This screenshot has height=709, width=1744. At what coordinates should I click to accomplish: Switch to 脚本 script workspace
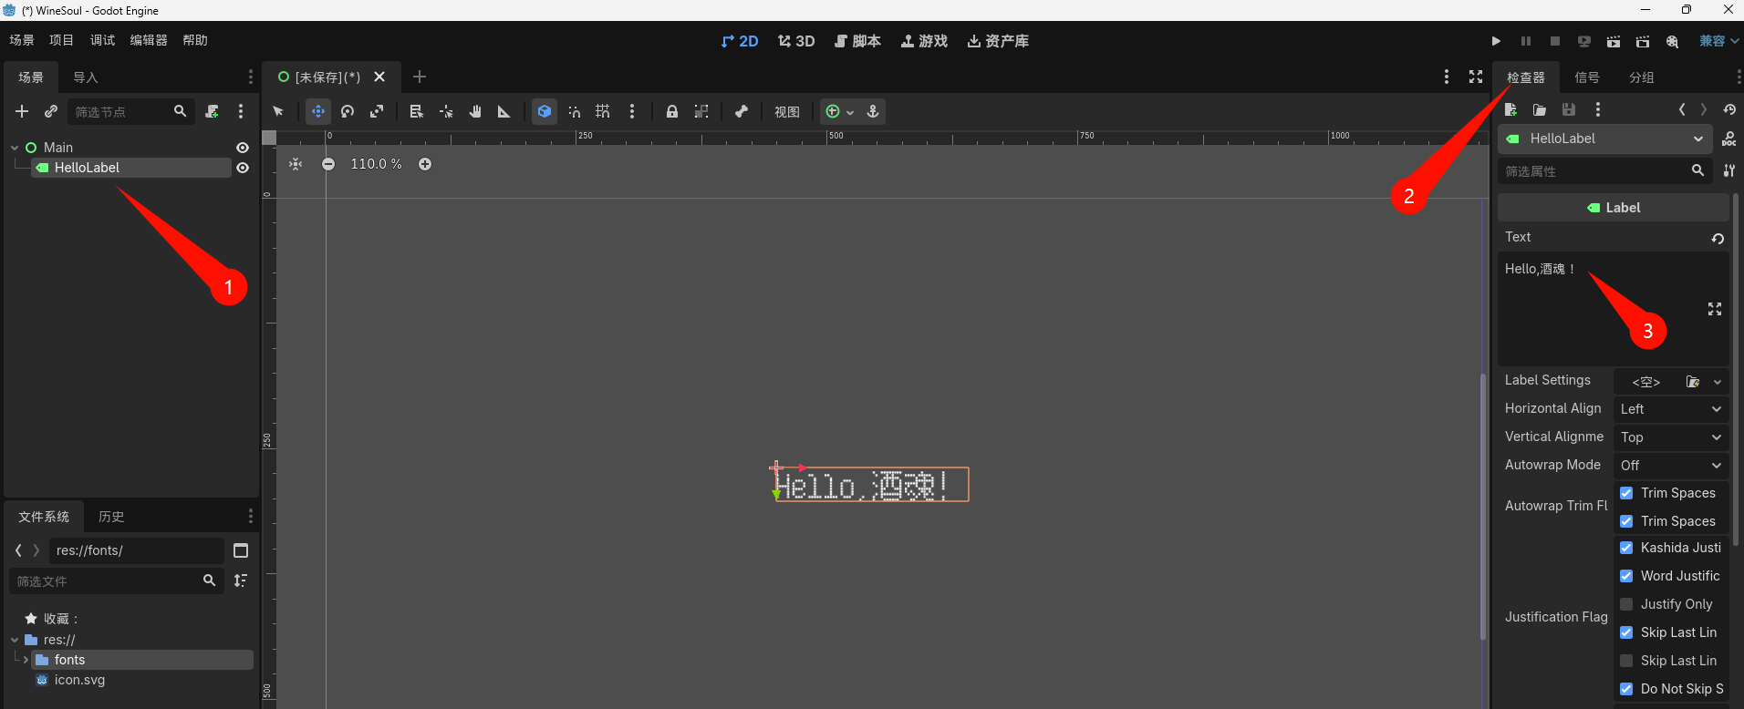click(857, 41)
